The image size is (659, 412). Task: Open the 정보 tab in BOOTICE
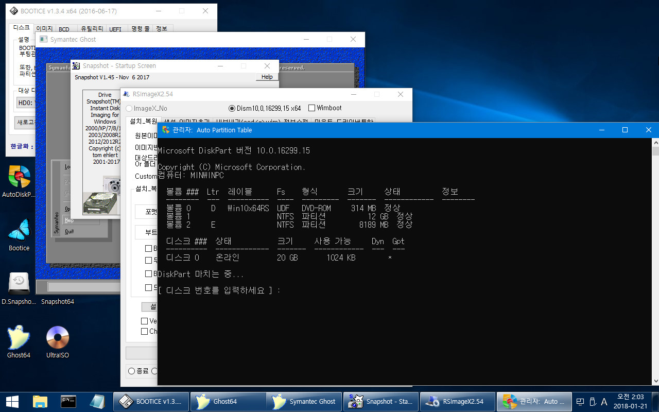pyautogui.click(x=162, y=29)
